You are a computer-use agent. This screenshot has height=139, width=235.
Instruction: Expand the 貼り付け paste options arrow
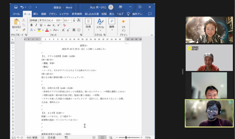click(17, 30)
